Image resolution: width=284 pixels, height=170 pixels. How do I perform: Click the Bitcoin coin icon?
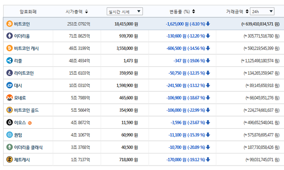tap(9, 23)
